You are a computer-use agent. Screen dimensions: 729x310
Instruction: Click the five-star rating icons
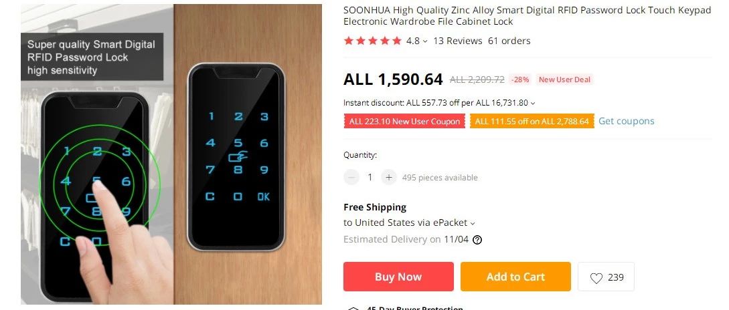coord(373,41)
